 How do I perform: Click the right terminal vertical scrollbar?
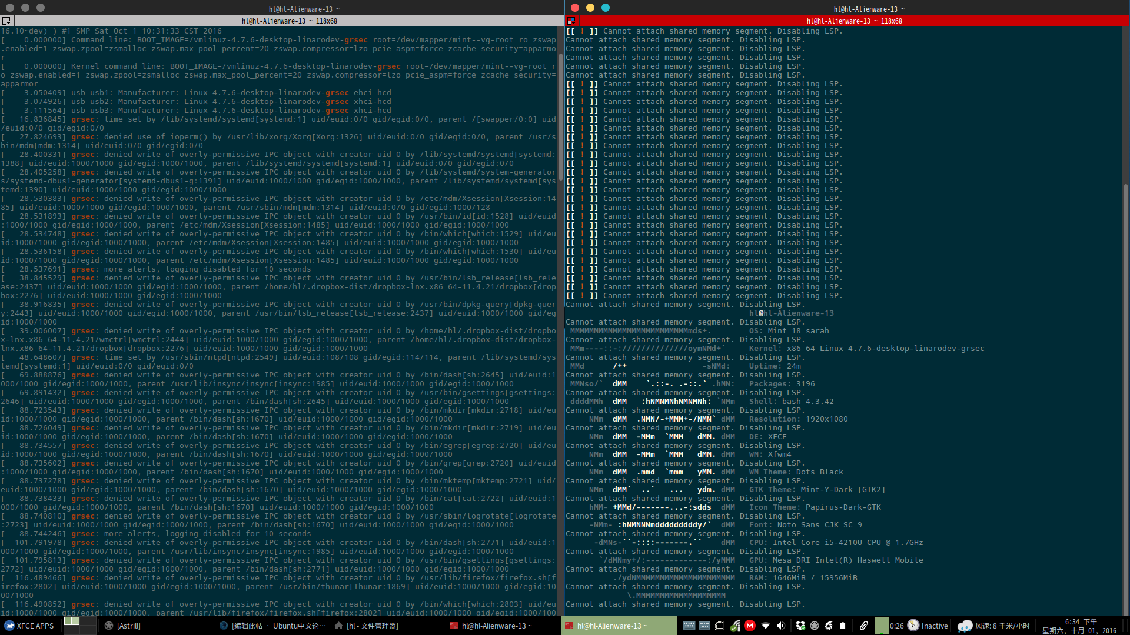[x=1126, y=400]
